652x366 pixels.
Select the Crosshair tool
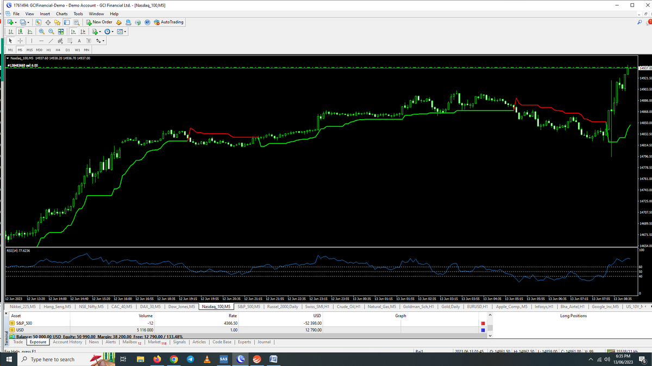tap(20, 41)
